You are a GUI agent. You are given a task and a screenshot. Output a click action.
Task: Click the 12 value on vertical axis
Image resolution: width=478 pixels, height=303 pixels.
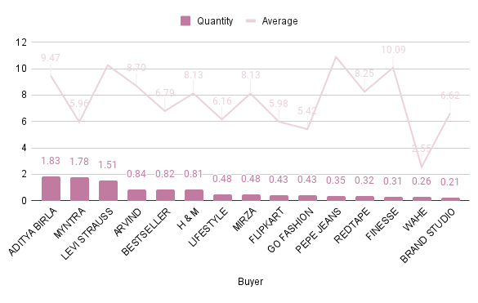click(x=21, y=42)
